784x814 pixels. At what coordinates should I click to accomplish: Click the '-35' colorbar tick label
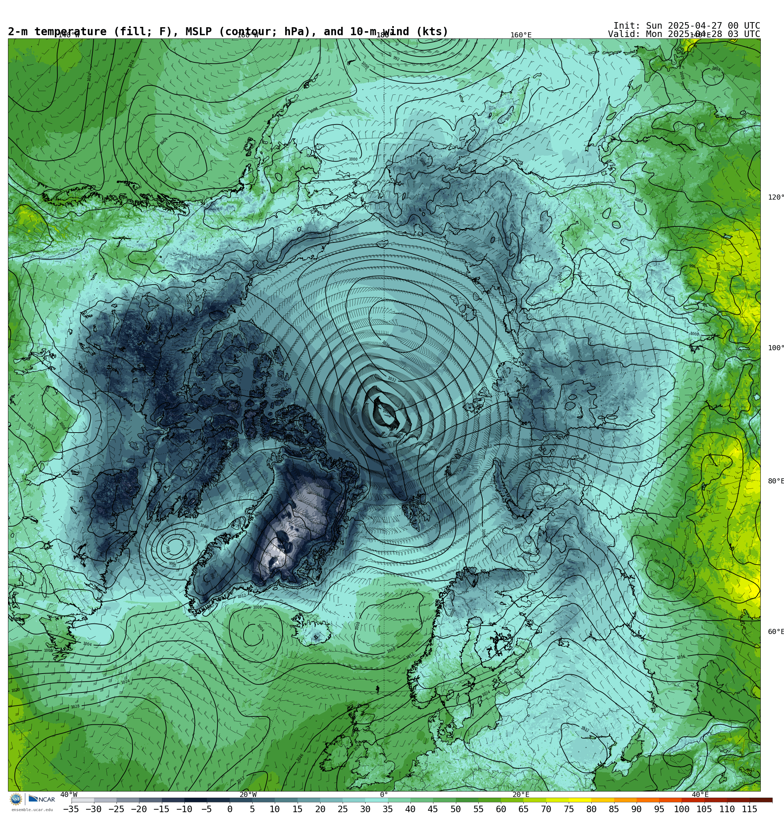71,809
